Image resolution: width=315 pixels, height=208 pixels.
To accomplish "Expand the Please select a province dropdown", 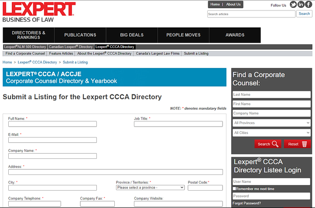I will pyautogui.click(x=150, y=188).
